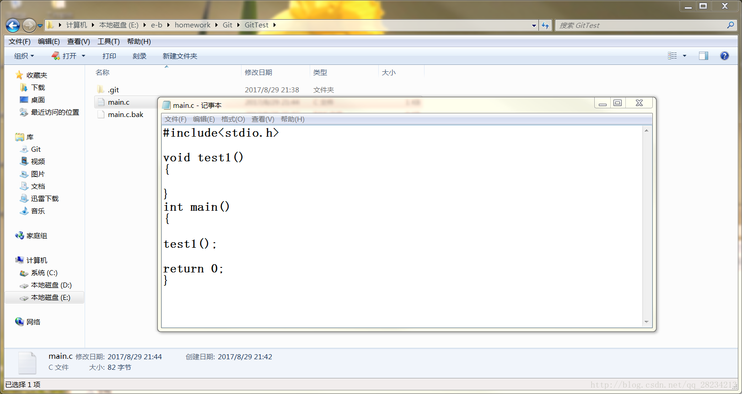Click Notepad scrollbar down arrow

click(x=646, y=322)
